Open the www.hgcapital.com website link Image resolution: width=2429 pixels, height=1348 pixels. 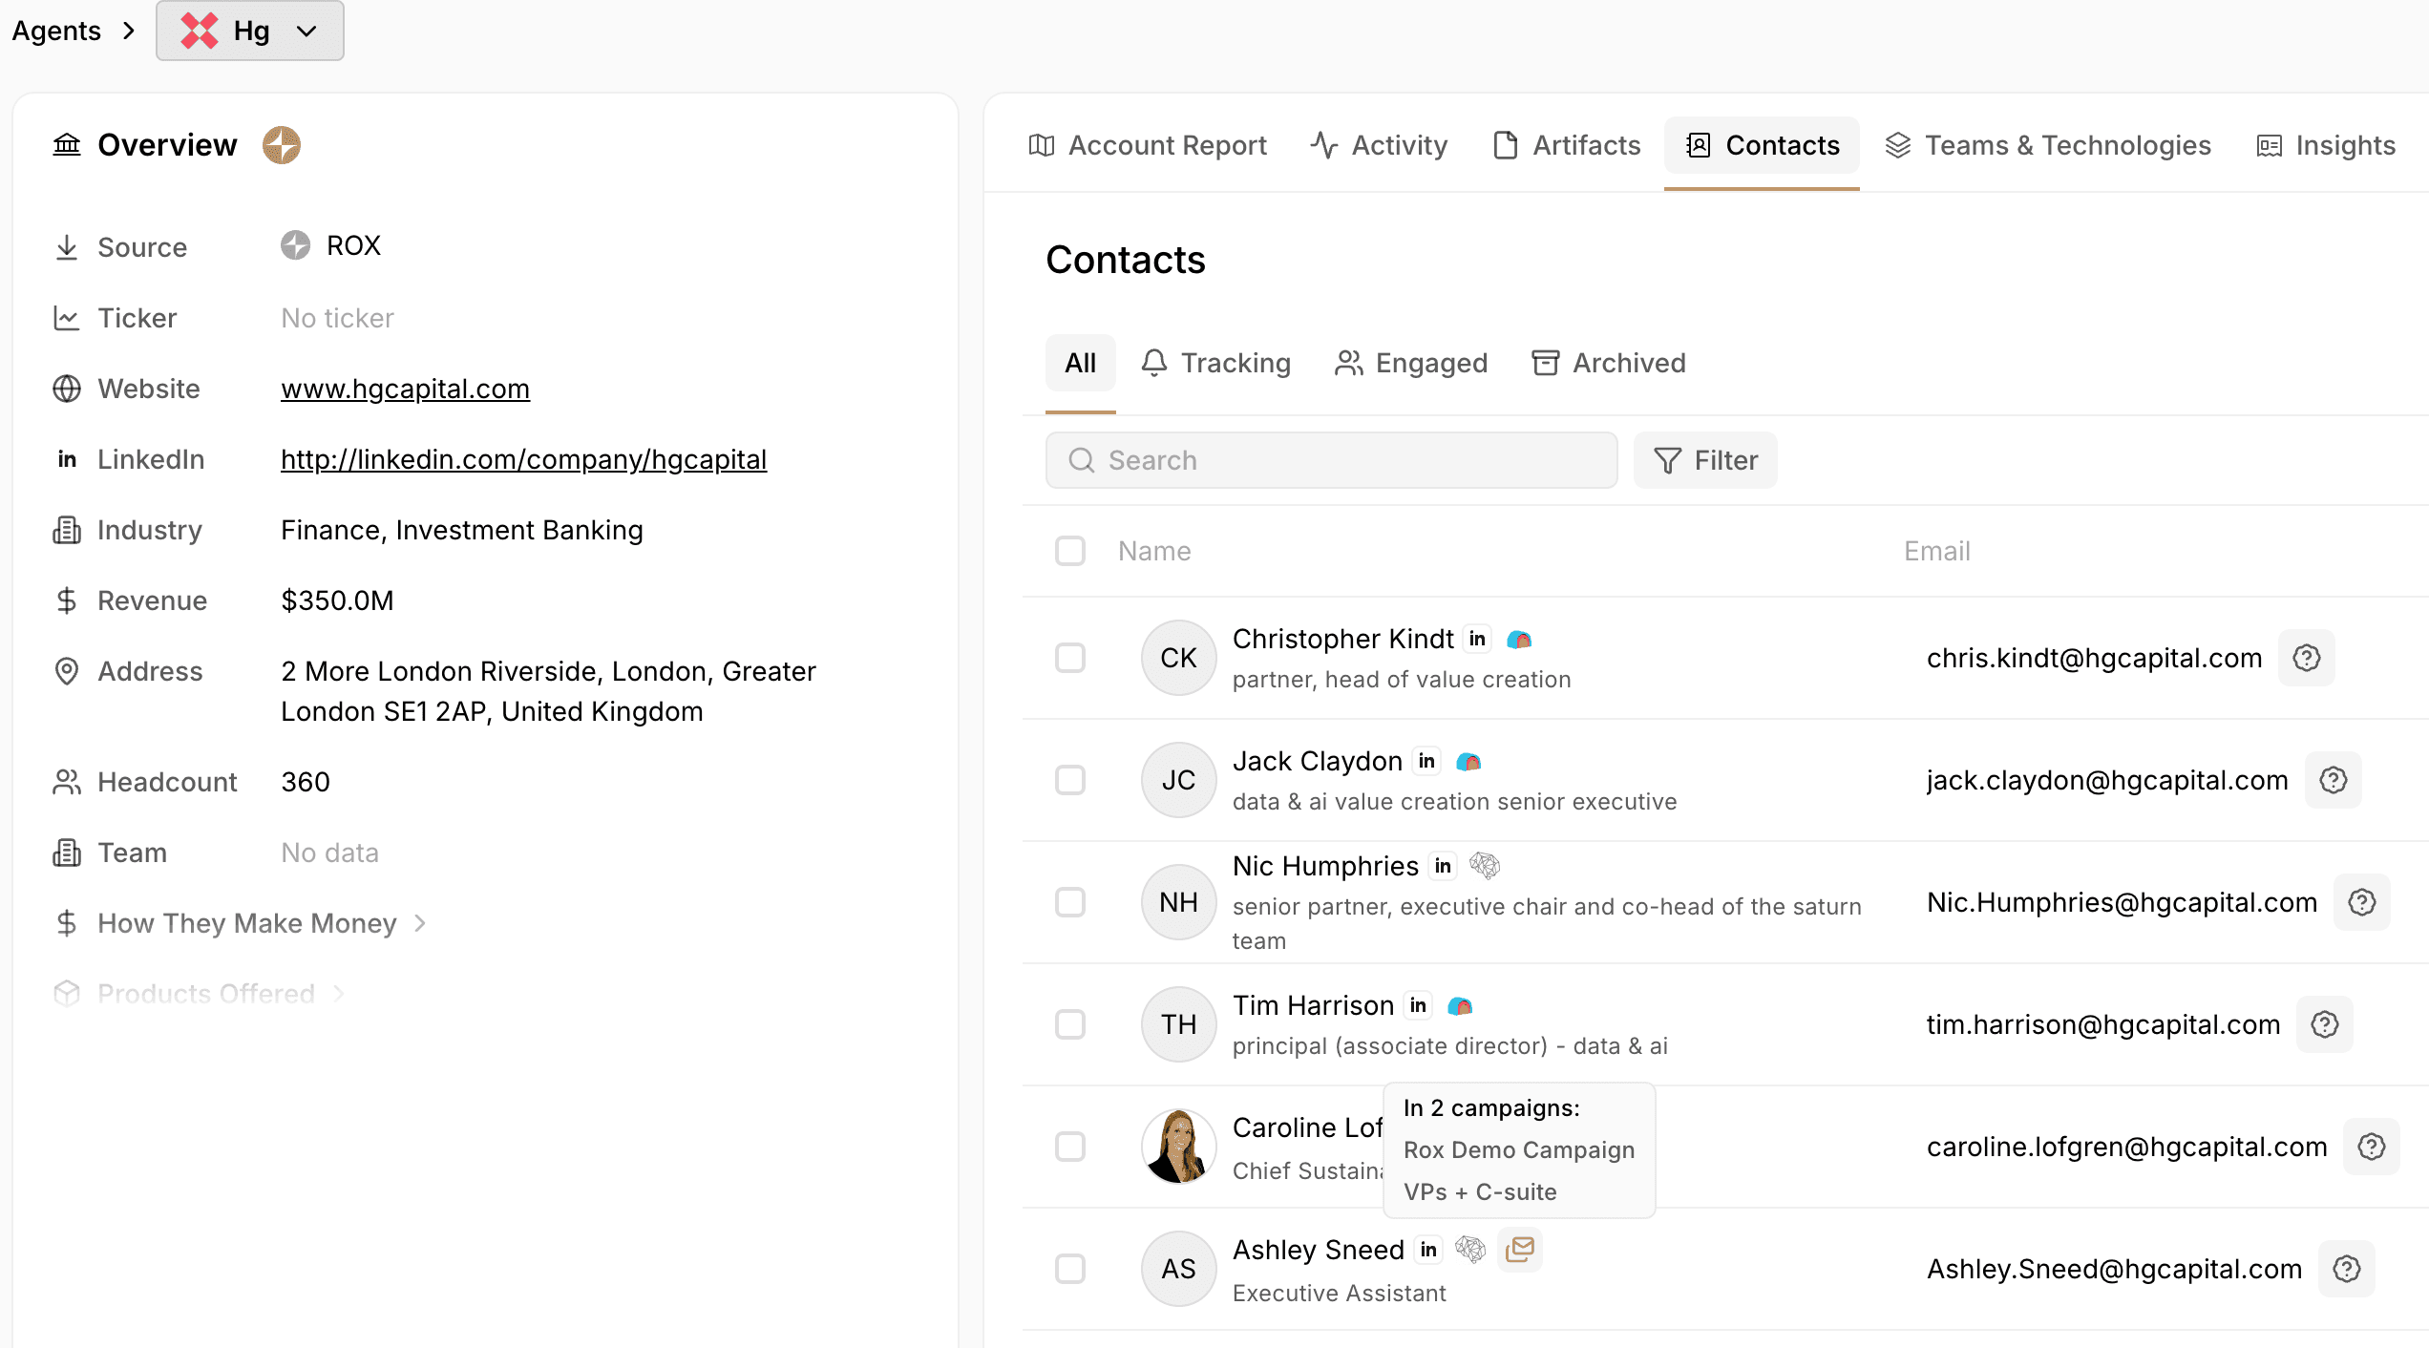(405, 389)
